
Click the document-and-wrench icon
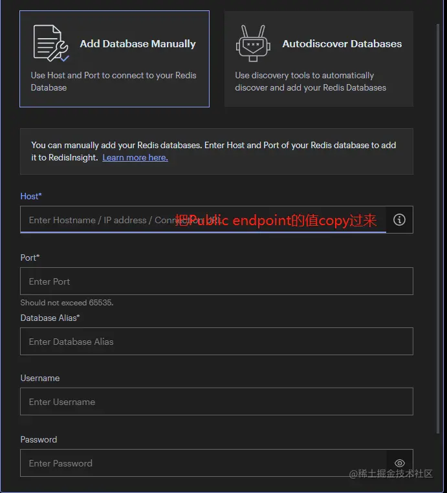(x=51, y=43)
